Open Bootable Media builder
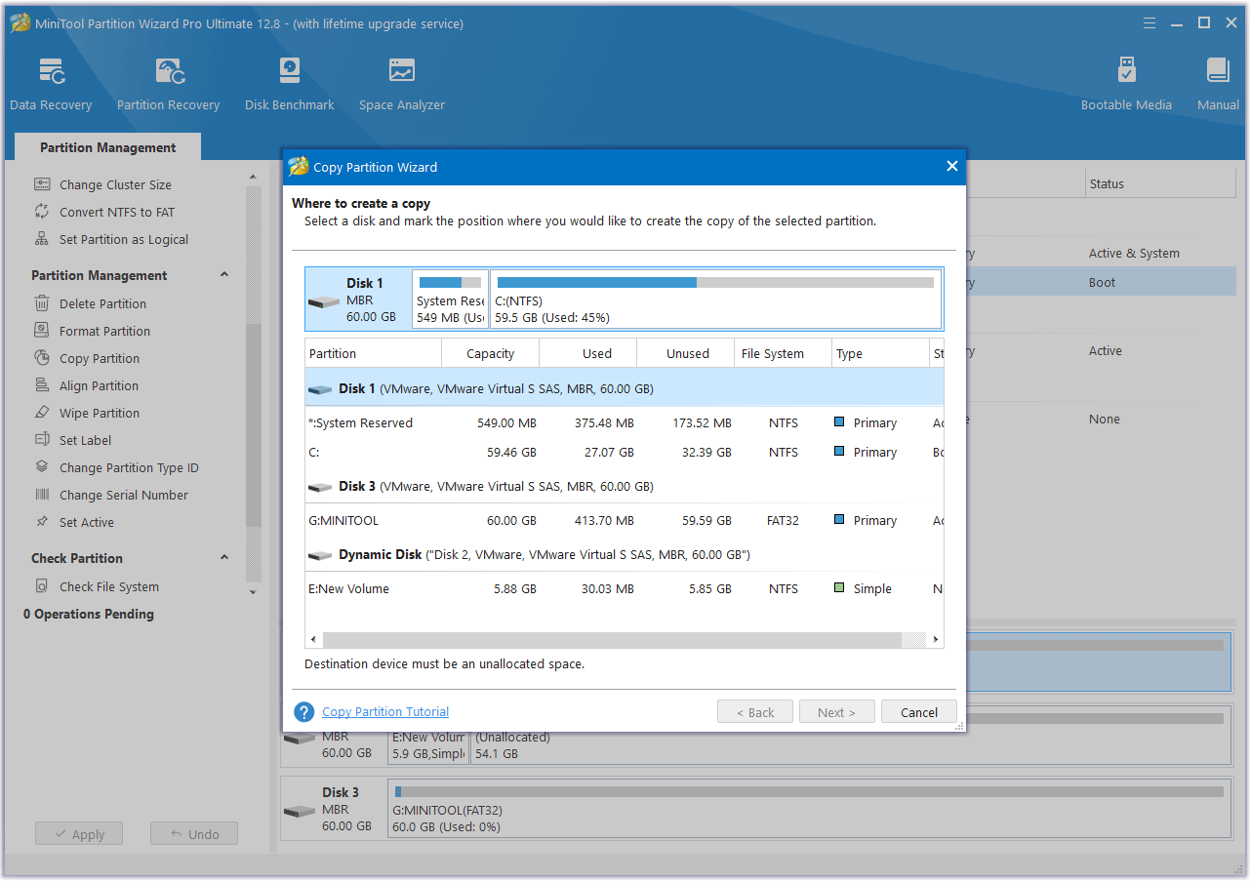 coord(1126,84)
